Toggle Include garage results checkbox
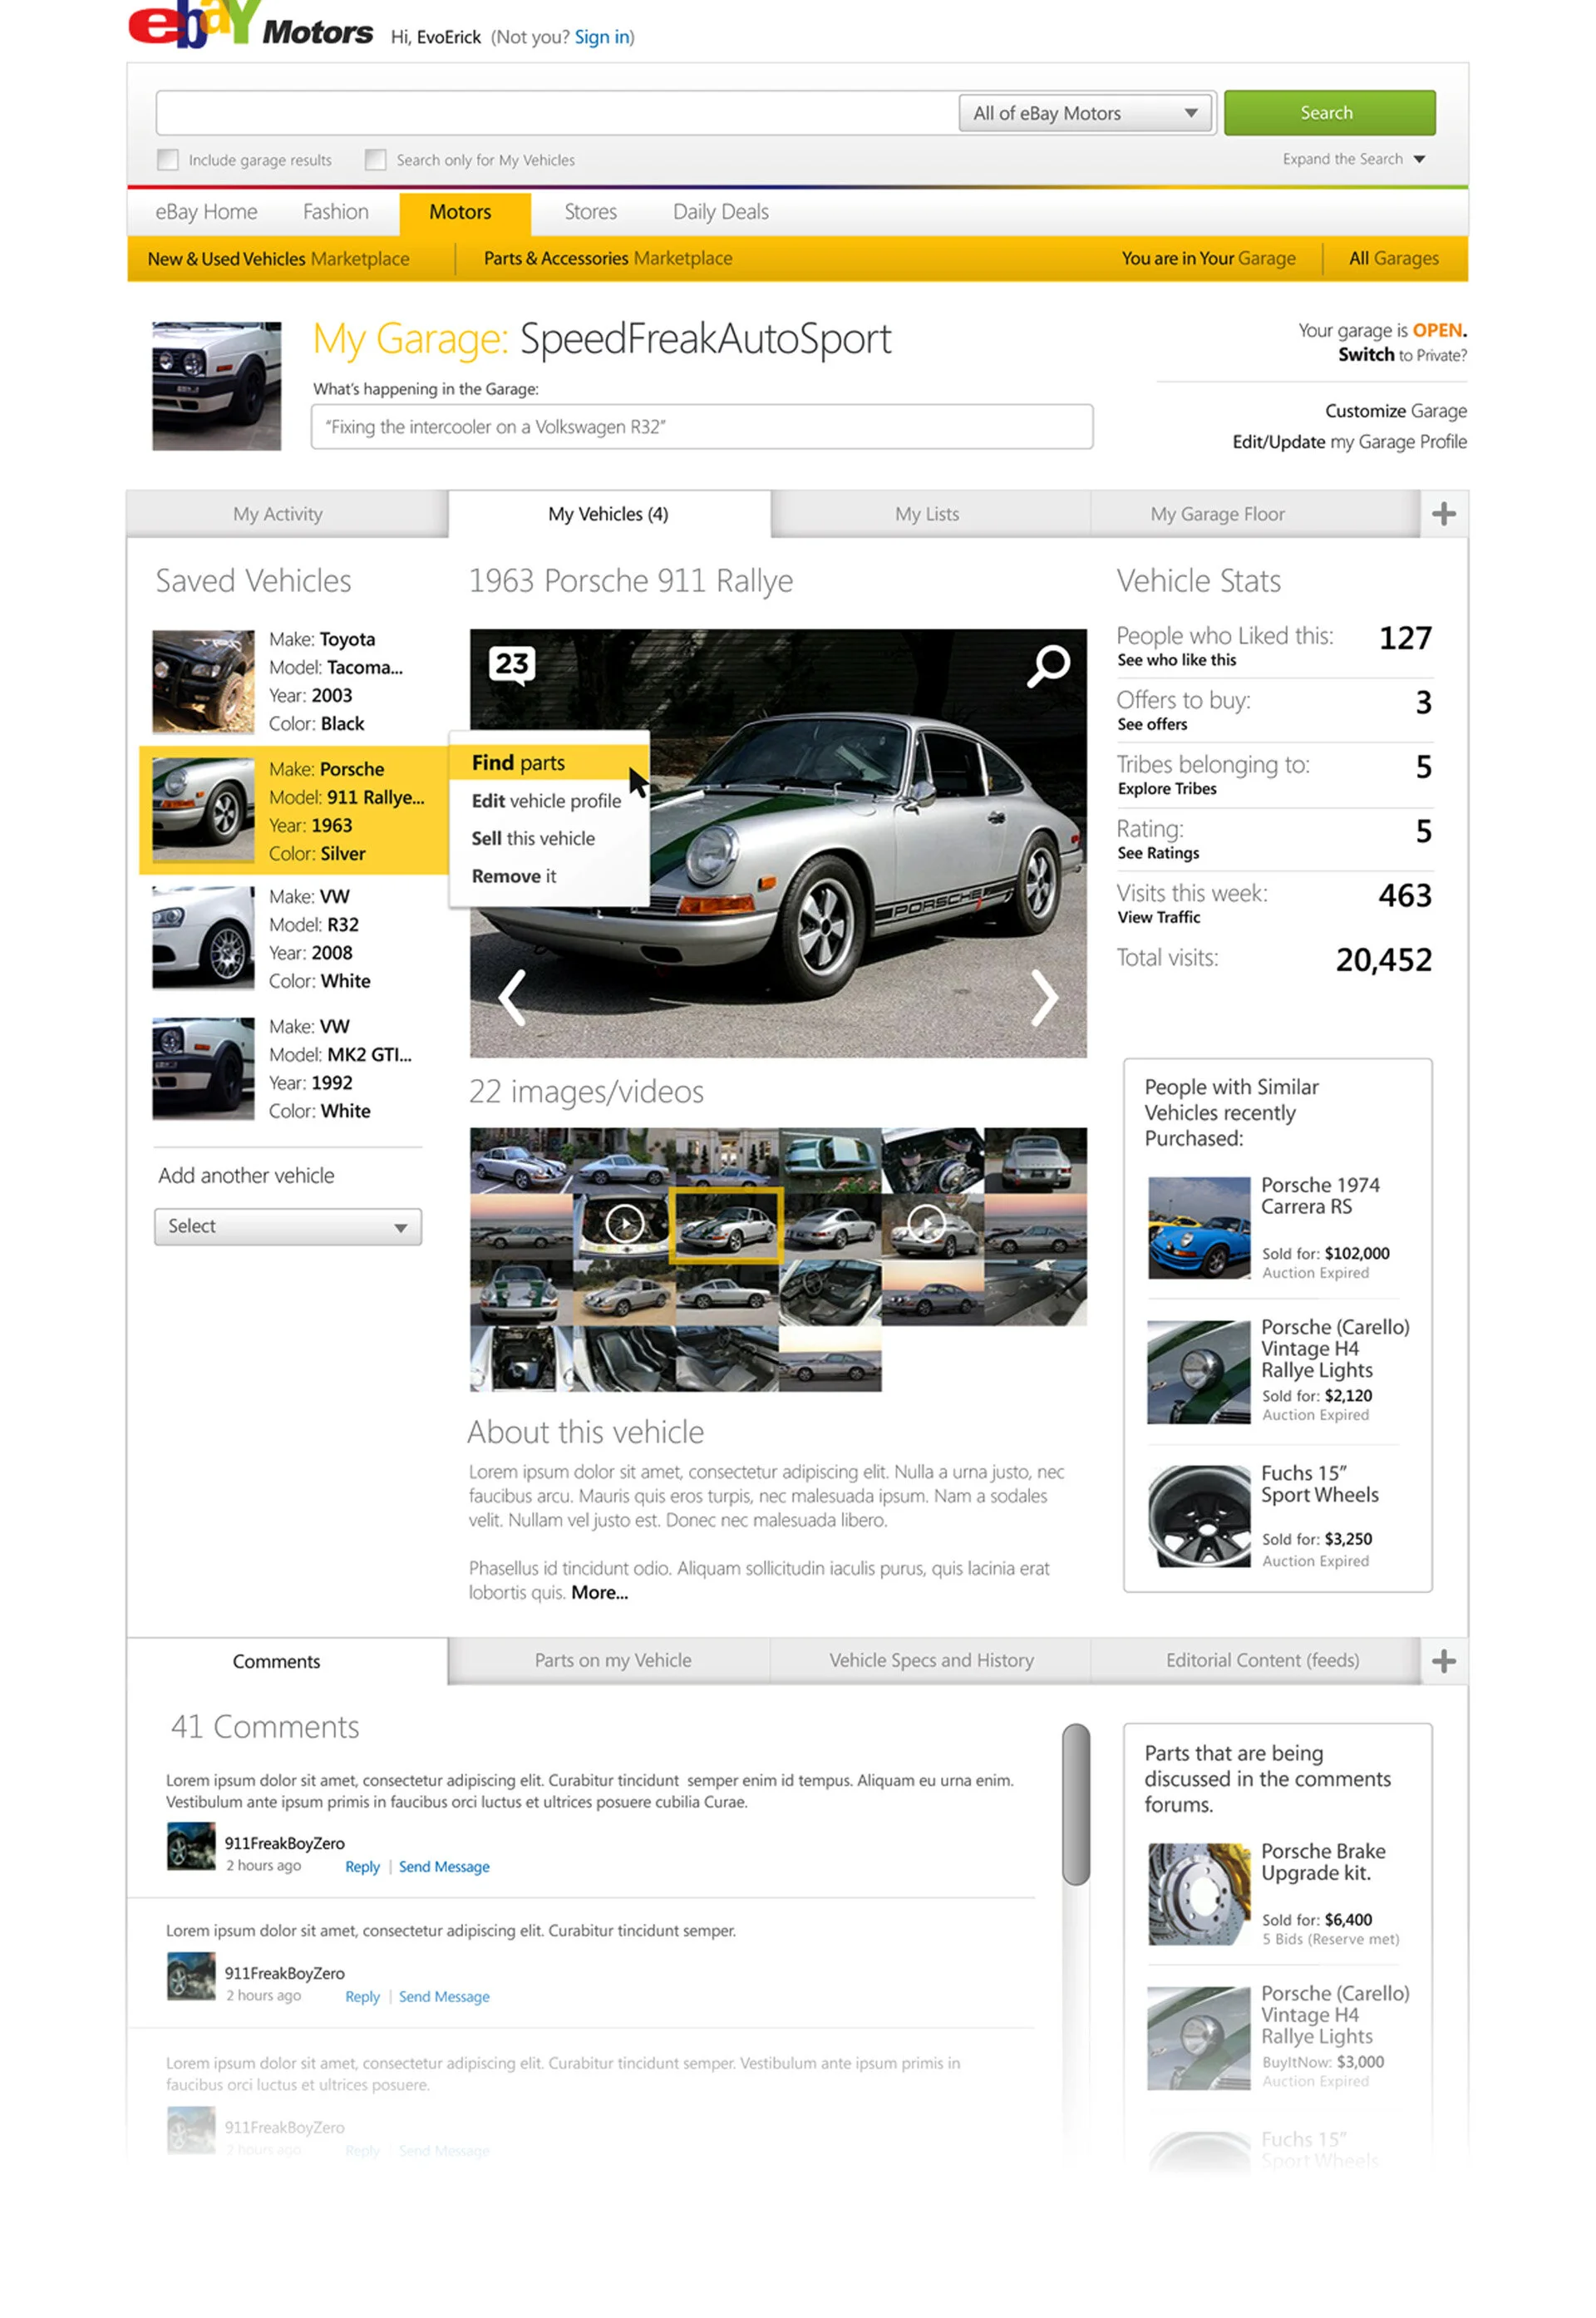 point(168,160)
